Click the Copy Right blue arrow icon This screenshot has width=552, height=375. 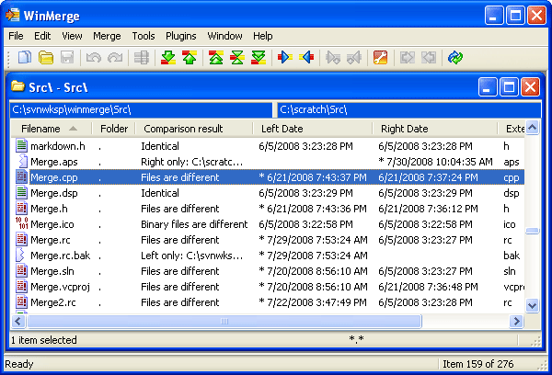click(x=284, y=58)
